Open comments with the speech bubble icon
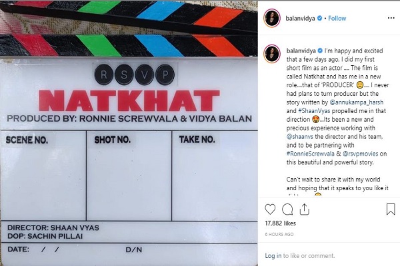 click(287, 209)
